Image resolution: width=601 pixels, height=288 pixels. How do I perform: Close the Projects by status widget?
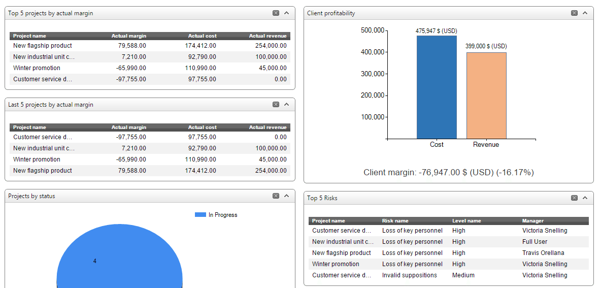pyautogui.click(x=276, y=196)
